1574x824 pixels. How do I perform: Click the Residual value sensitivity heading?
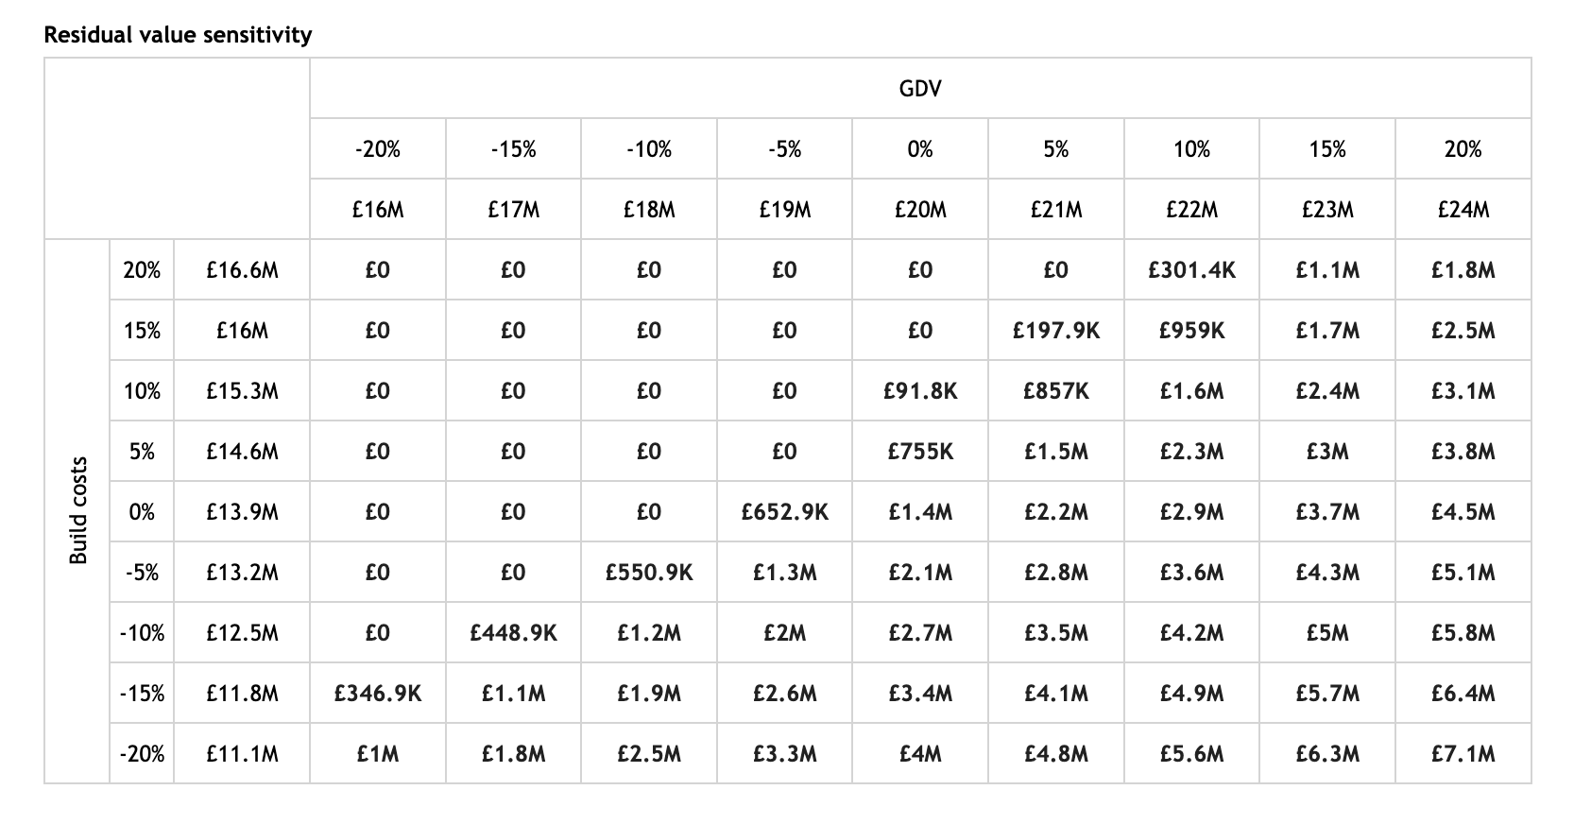(178, 35)
